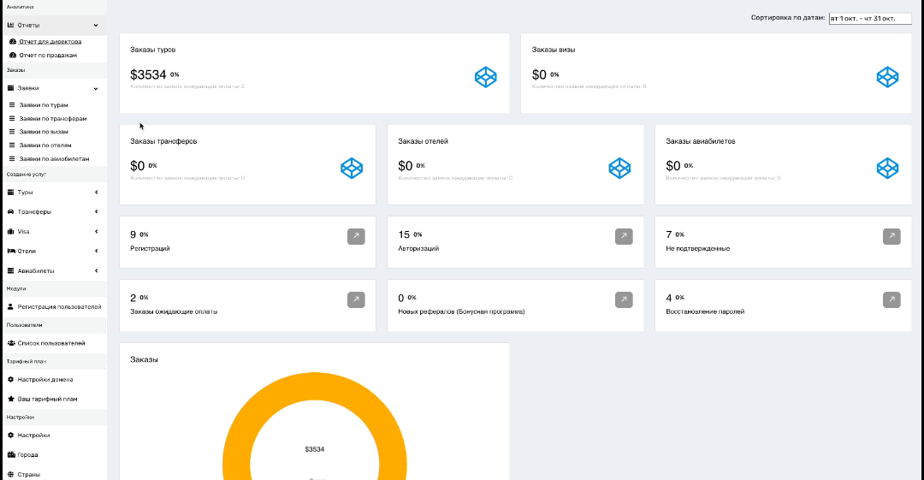Click the cube icon in Заказы туров card
The image size is (924, 480).
coord(486,77)
